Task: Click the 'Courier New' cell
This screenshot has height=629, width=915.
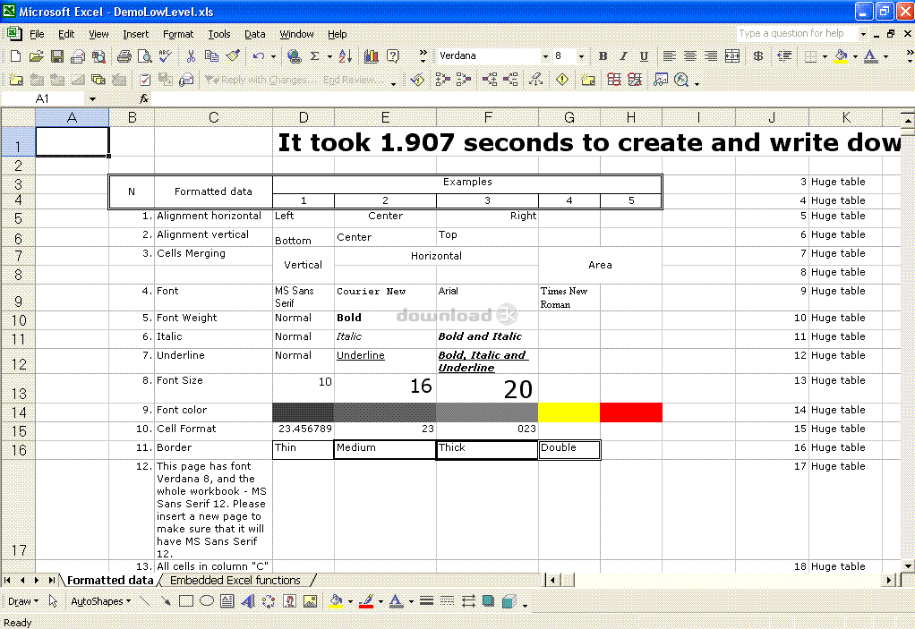Action: coord(385,297)
